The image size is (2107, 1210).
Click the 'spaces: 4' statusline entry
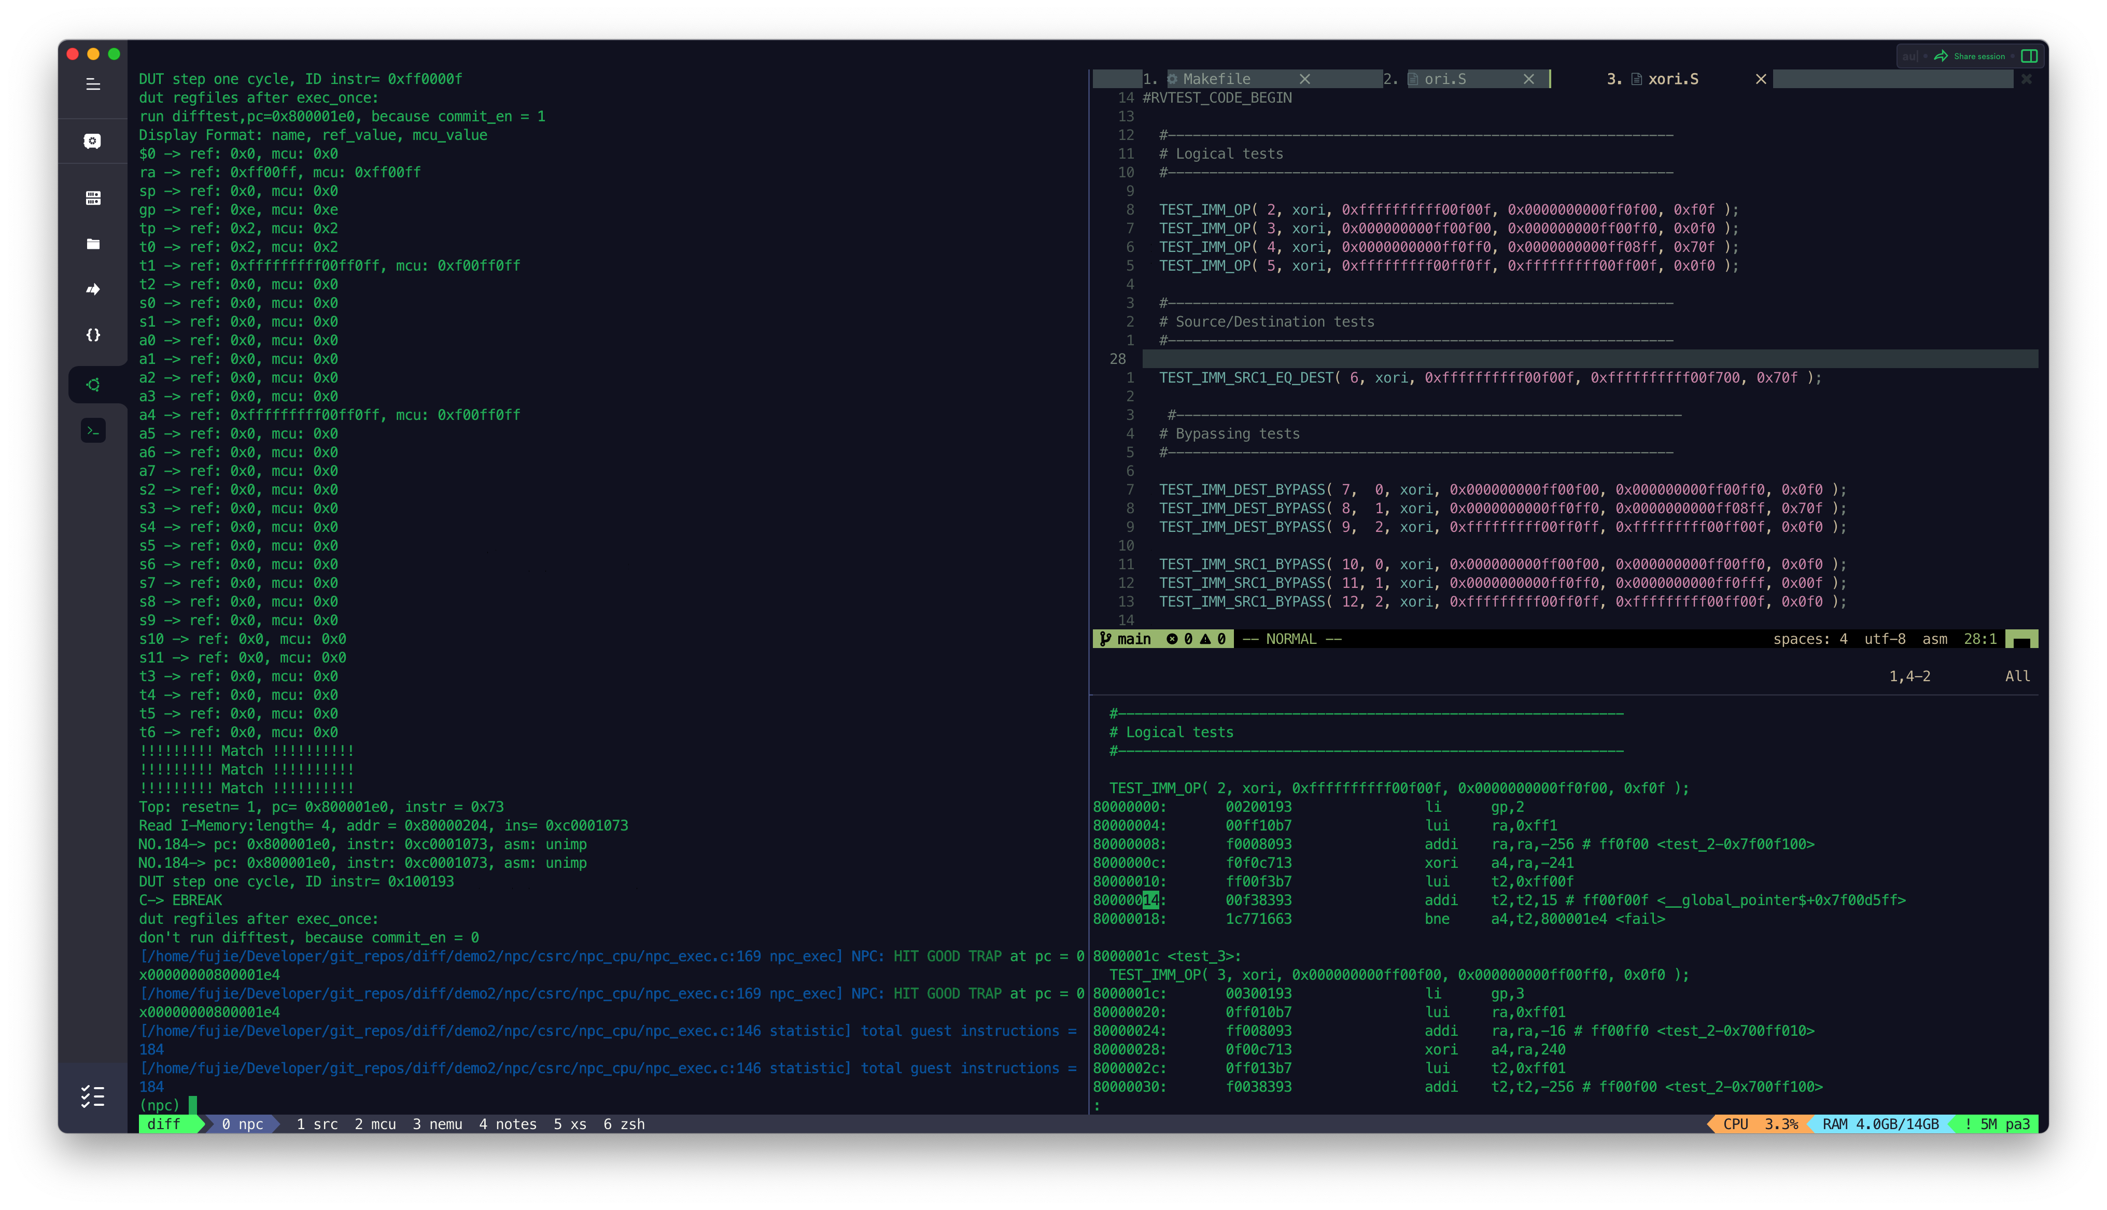[x=1809, y=639]
